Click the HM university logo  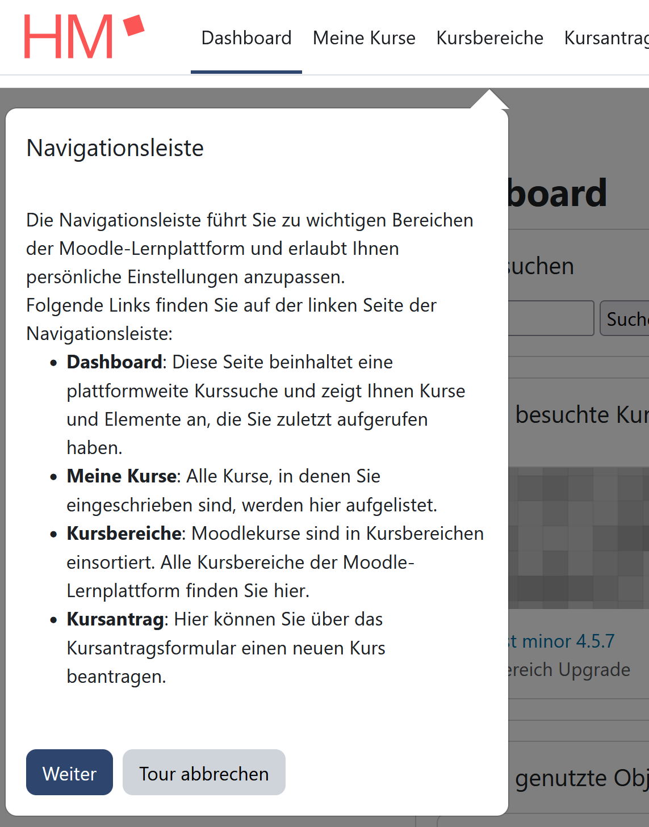(83, 36)
